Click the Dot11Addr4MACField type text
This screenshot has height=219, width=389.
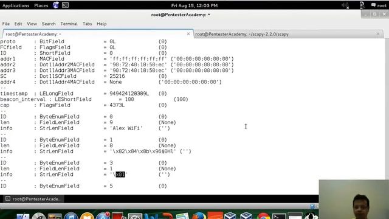point(67,82)
